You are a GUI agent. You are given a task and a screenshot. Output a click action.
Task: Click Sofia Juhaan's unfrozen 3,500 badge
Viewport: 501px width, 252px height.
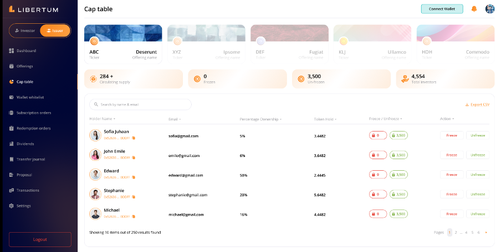[x=398, y=135]
